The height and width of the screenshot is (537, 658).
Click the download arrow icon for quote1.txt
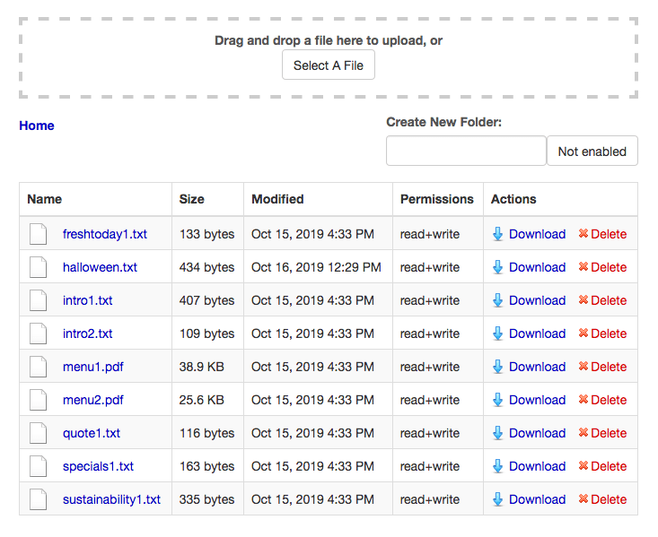click(498, 433)
